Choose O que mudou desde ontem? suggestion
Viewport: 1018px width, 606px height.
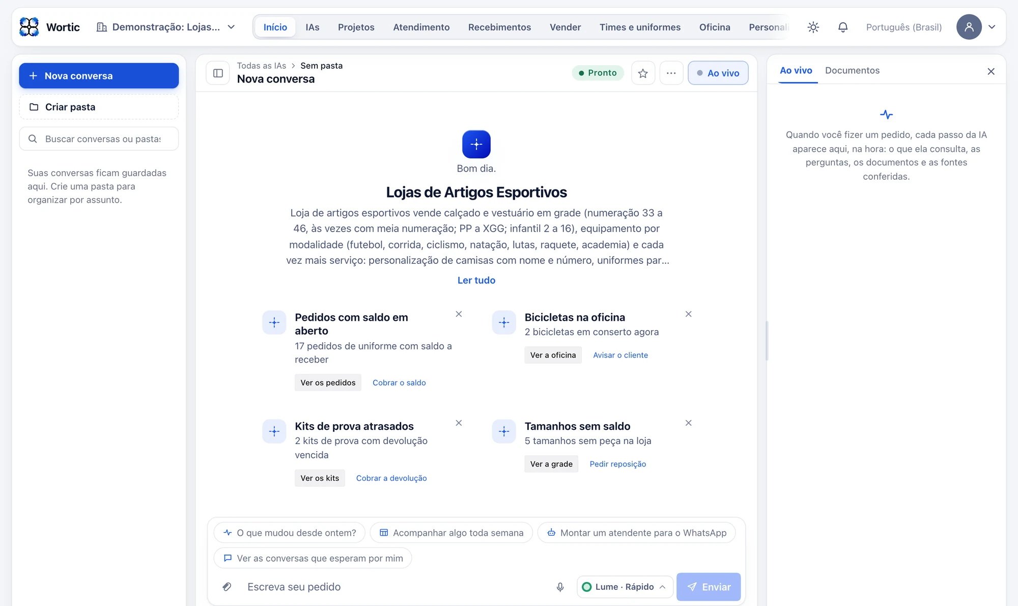coord(290,533)
